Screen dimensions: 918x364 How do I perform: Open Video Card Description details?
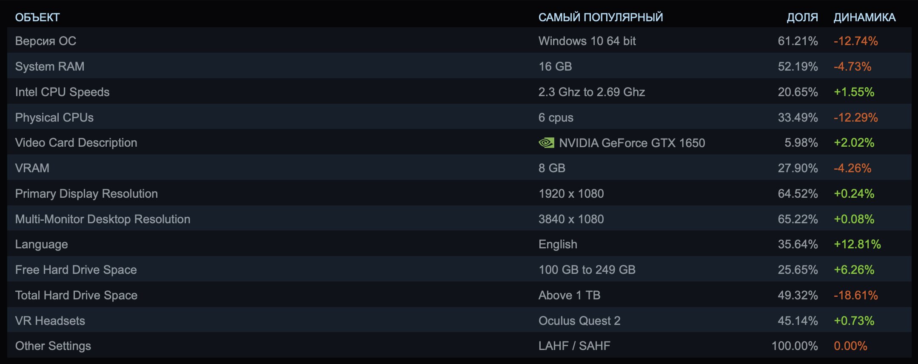click(x=459, y=142)
